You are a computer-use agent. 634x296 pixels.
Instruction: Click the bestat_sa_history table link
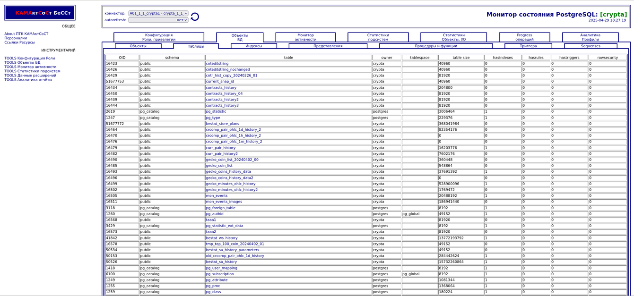coord(221,262)
